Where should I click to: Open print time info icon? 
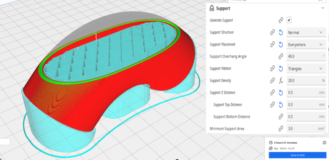324,143
